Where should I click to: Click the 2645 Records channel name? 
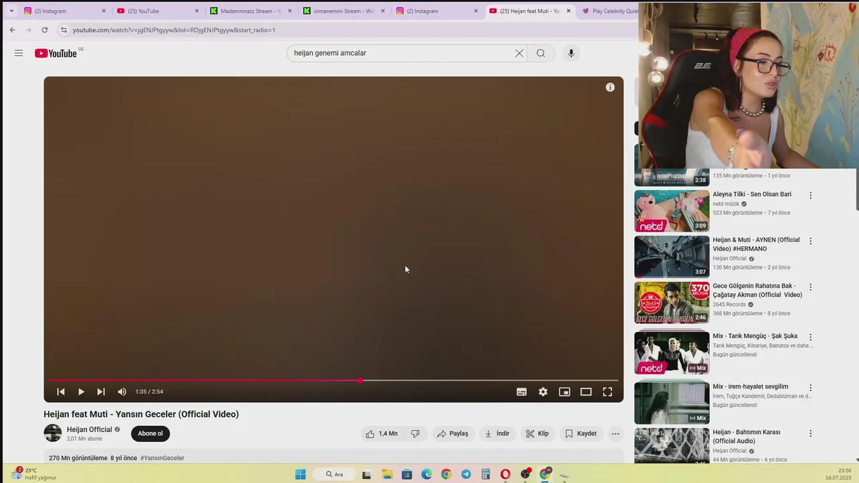click(x=729, y=305)
